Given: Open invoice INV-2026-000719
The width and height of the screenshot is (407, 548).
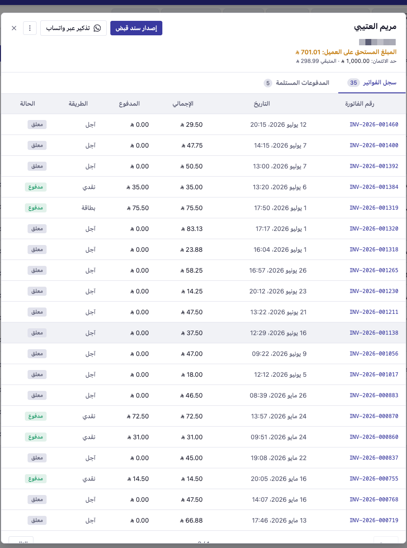Looking at the screenshot, I should pos(374,520).
